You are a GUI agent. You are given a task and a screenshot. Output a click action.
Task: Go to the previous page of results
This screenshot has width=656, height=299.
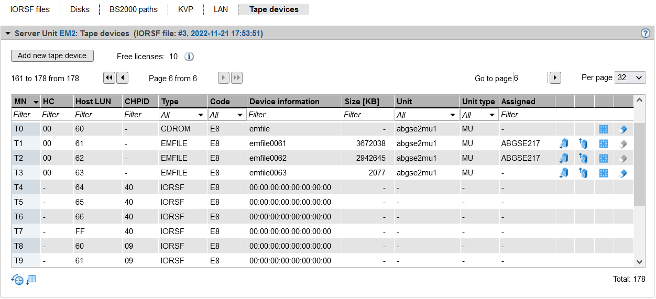[x=122, y=78]
